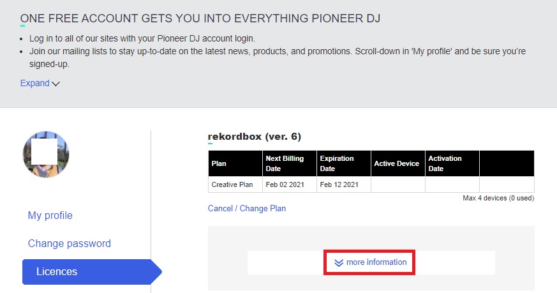The image size is (557, 293).
Task: Select the Licences sidebar tab
Action: (91, 272)
